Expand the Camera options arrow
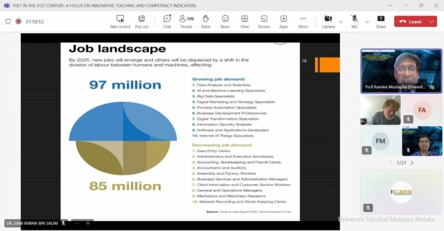444x231 pixels. (x=340, y=22)
